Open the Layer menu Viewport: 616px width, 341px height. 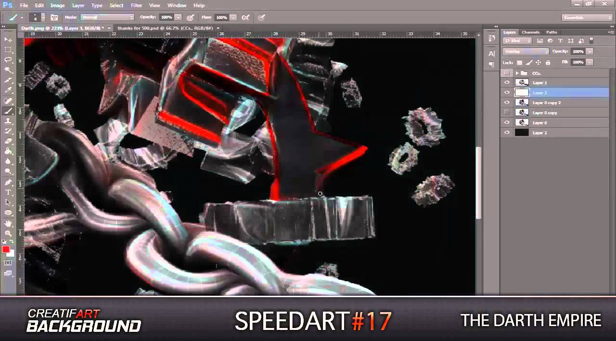point(78,5)
